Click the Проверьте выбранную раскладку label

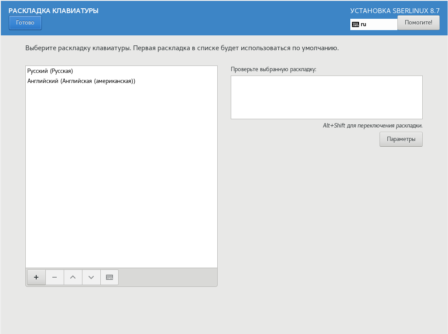coord(273,69)
